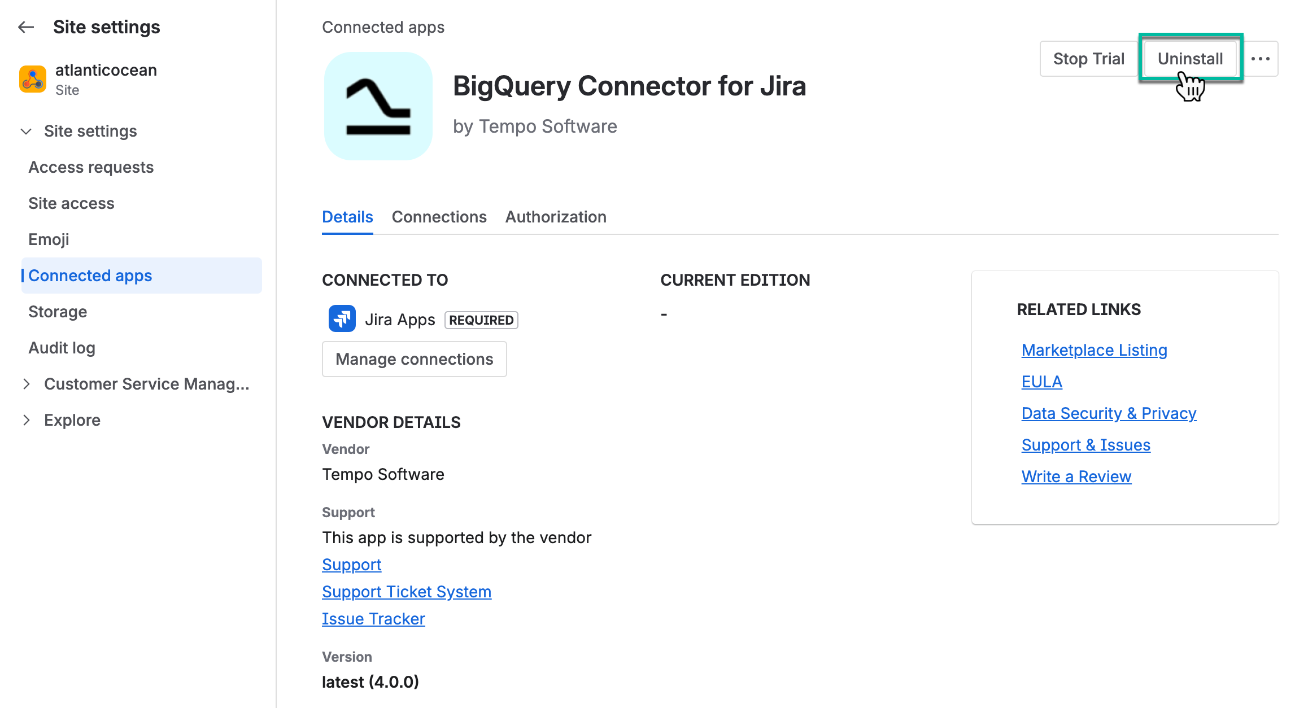Image resolution: width=1308 pixels, height=708 pixels.
Task: Expand the Customer Service Management section
Action: tap(27, 384)
